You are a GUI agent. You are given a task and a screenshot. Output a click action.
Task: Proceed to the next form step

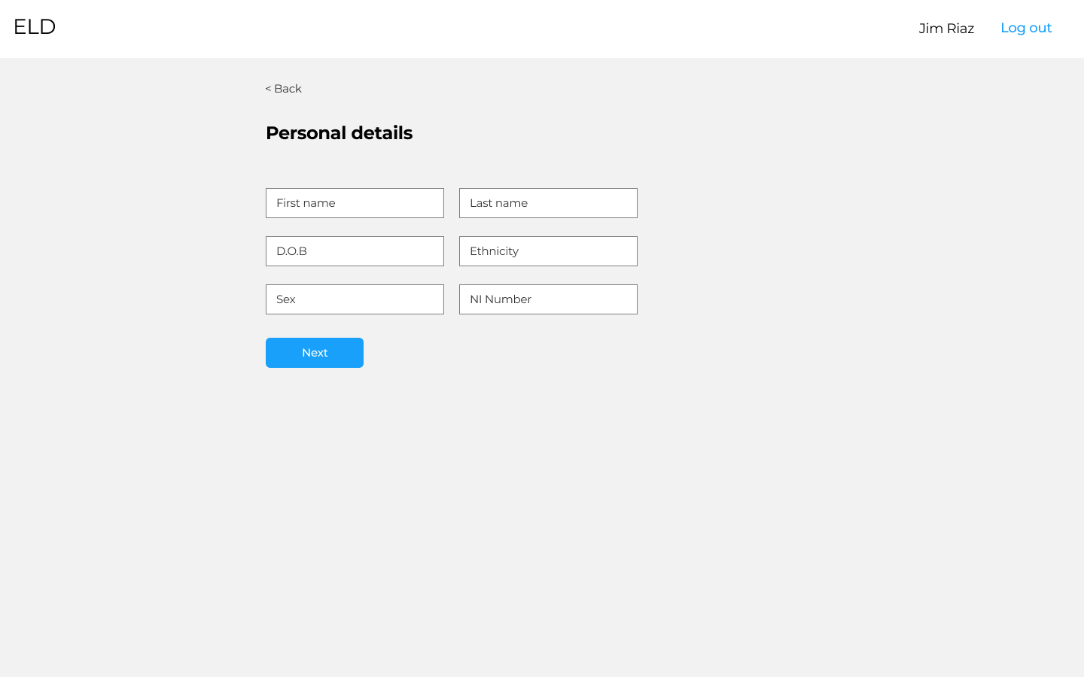[x=315, y=353]
